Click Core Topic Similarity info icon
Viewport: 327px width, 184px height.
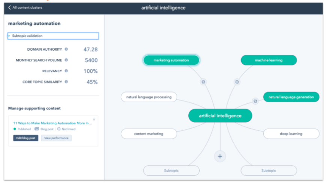(x=66, y=82)
